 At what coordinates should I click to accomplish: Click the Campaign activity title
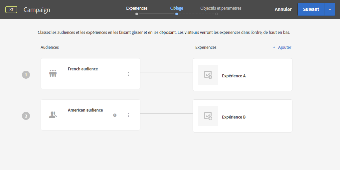point(37,10)
